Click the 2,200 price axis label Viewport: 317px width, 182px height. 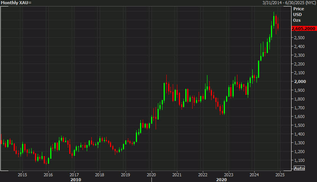coord(299,64)
